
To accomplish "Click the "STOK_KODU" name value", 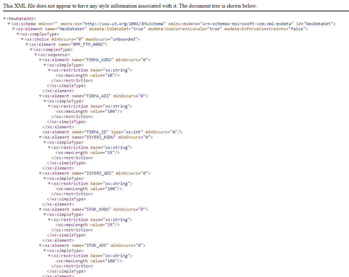I will tap(98, 209).
